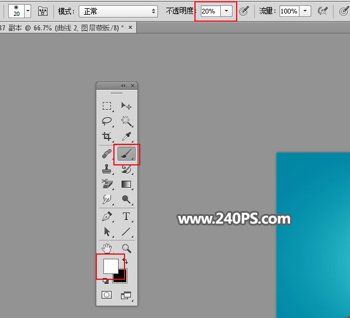Select the Crop tool
Image resolution: width=350 pixels, height=318 pixels.
[x=107, y=136]
